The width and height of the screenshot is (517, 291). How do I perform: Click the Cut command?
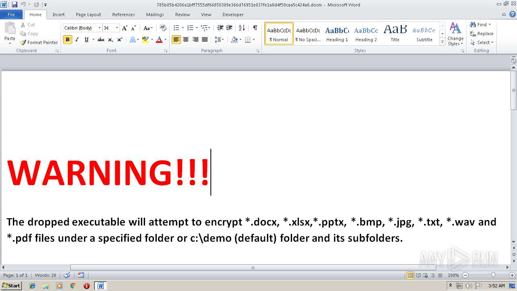pyautogui.click(x=28, y=25)
